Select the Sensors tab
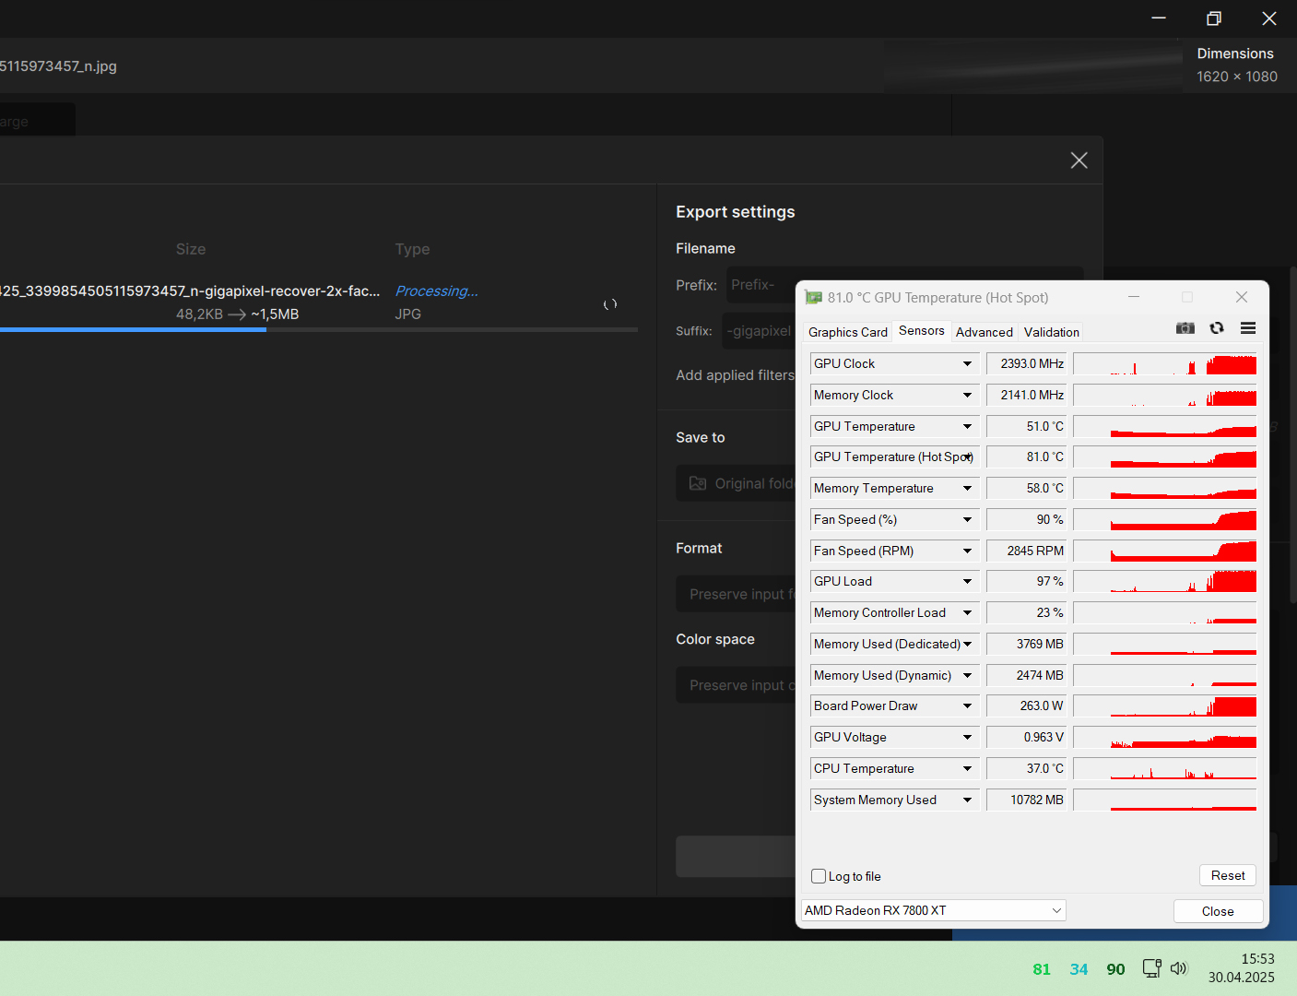The width and height of the screenshot is (1297, 996). tap(922, 330)
